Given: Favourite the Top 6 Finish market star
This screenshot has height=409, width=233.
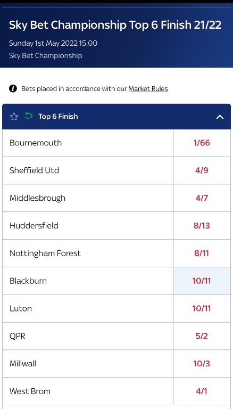Looking at the screenshot, I should tap(14, 117).
